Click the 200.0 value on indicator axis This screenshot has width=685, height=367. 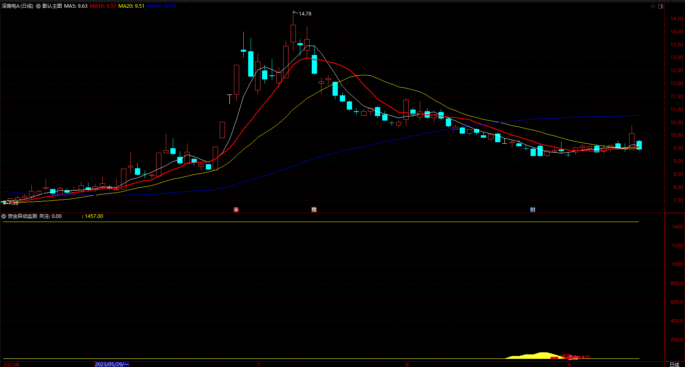coord(677,340)
